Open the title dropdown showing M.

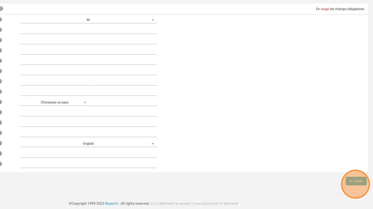click(x=89, y=20)
